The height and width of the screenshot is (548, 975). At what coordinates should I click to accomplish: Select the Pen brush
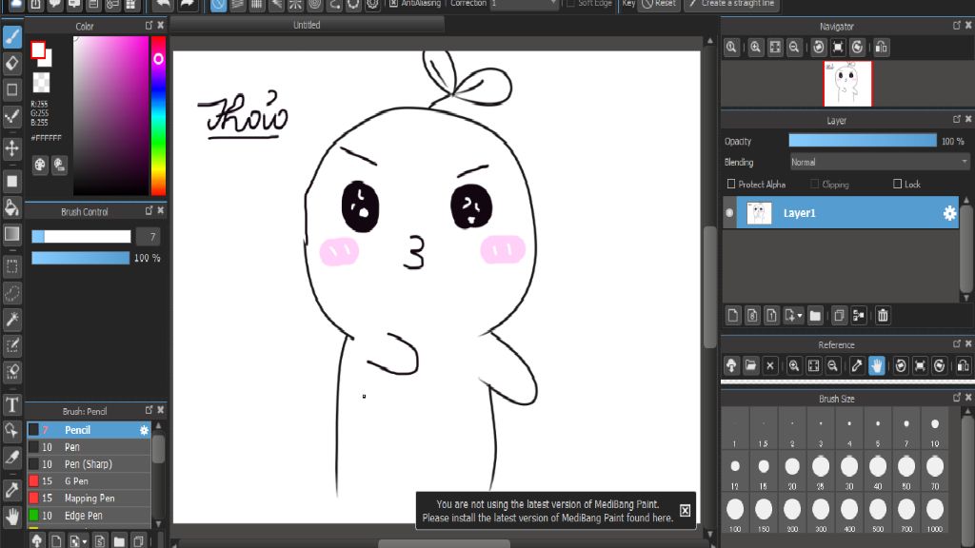(x=89, y=447)
